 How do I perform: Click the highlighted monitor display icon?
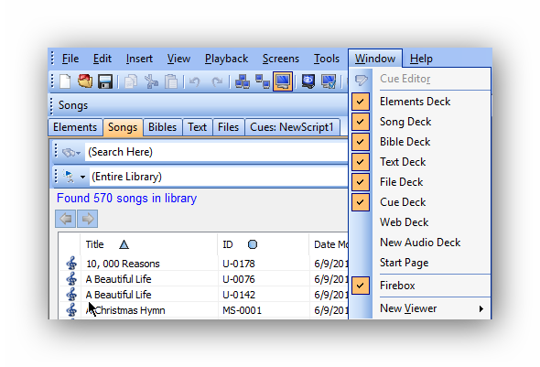[x=283, y=81]
